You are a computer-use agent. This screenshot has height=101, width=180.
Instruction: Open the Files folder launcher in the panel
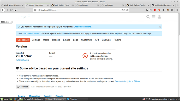22,99
